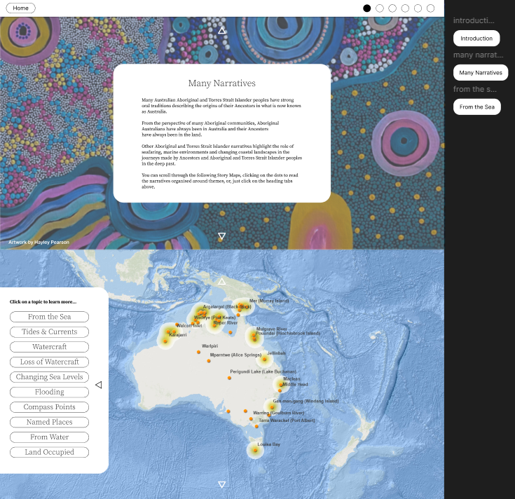Collapse the topic panel with left arrow
Viewport: 515px width, 499px height.
[x=99, y=385]
